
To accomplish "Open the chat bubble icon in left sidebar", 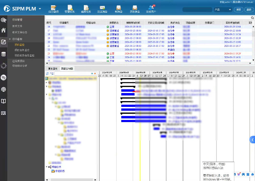I will coord(4,78).
